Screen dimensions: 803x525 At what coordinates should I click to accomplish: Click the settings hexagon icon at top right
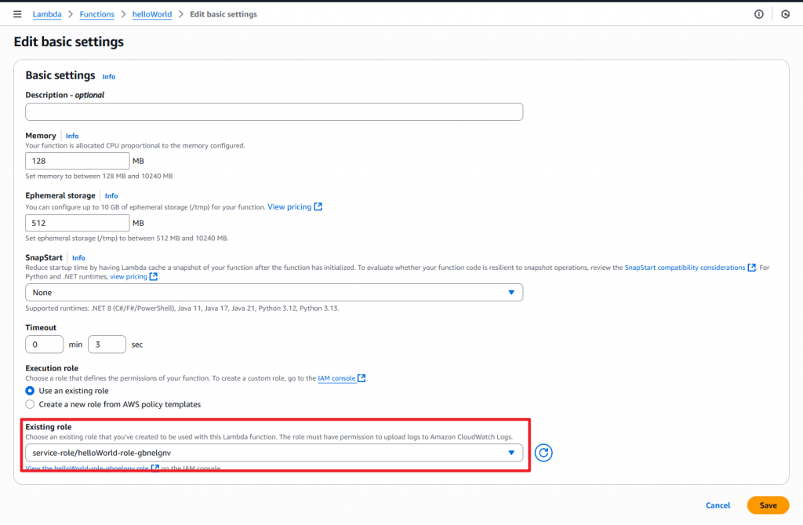coord(785,14)
